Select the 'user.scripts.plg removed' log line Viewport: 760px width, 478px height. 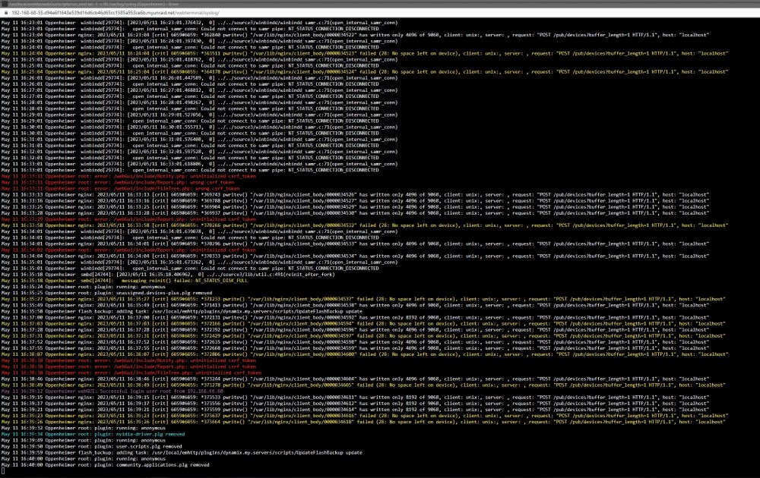[92, 447]
